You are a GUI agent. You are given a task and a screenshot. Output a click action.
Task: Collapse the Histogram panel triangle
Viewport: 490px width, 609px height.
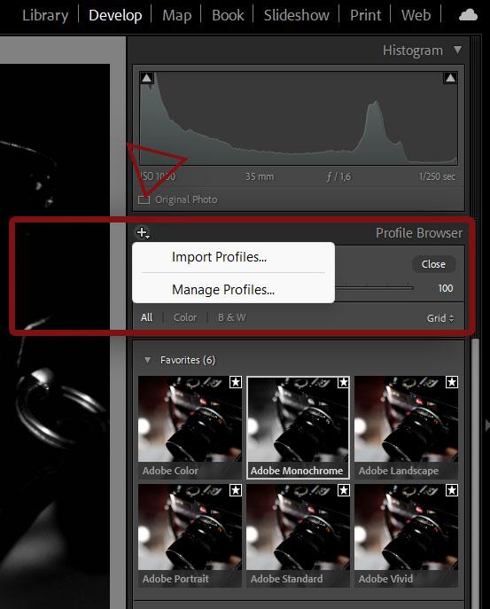(458, 51)
